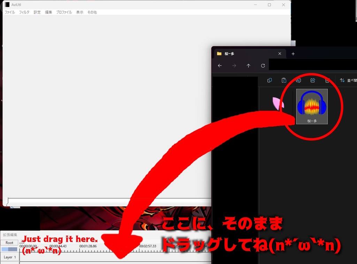Image resolution: width=357 pixels, height=264 pixels.
Task: Click the timeline zoom bar under Root
Action: pyautogui.click(x=9, y=249)
